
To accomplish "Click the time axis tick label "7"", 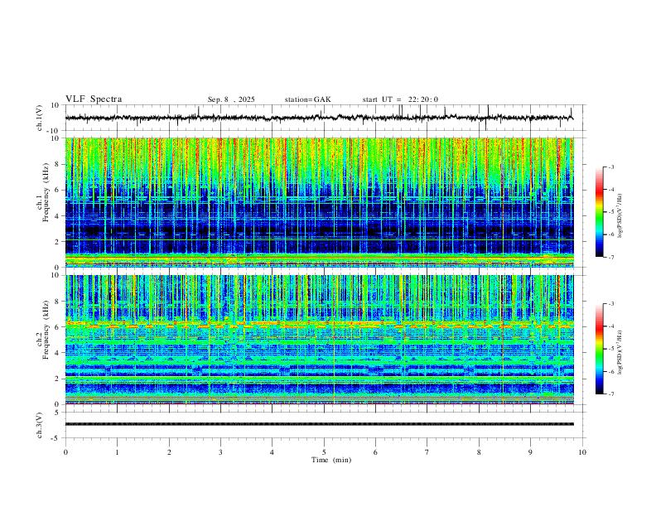I will pos(427,452).
